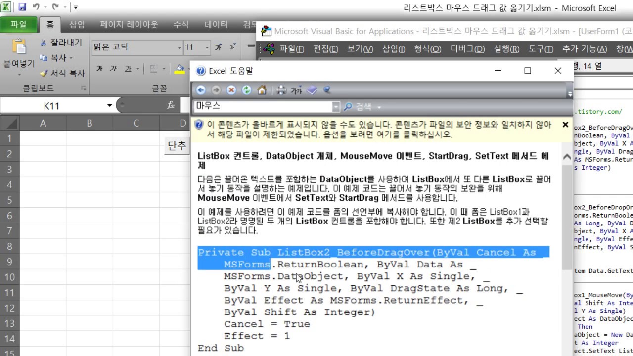Open VBA 실행(R) menu
The width and height of the screenshot is (633, 356).
tap(506, 49)
